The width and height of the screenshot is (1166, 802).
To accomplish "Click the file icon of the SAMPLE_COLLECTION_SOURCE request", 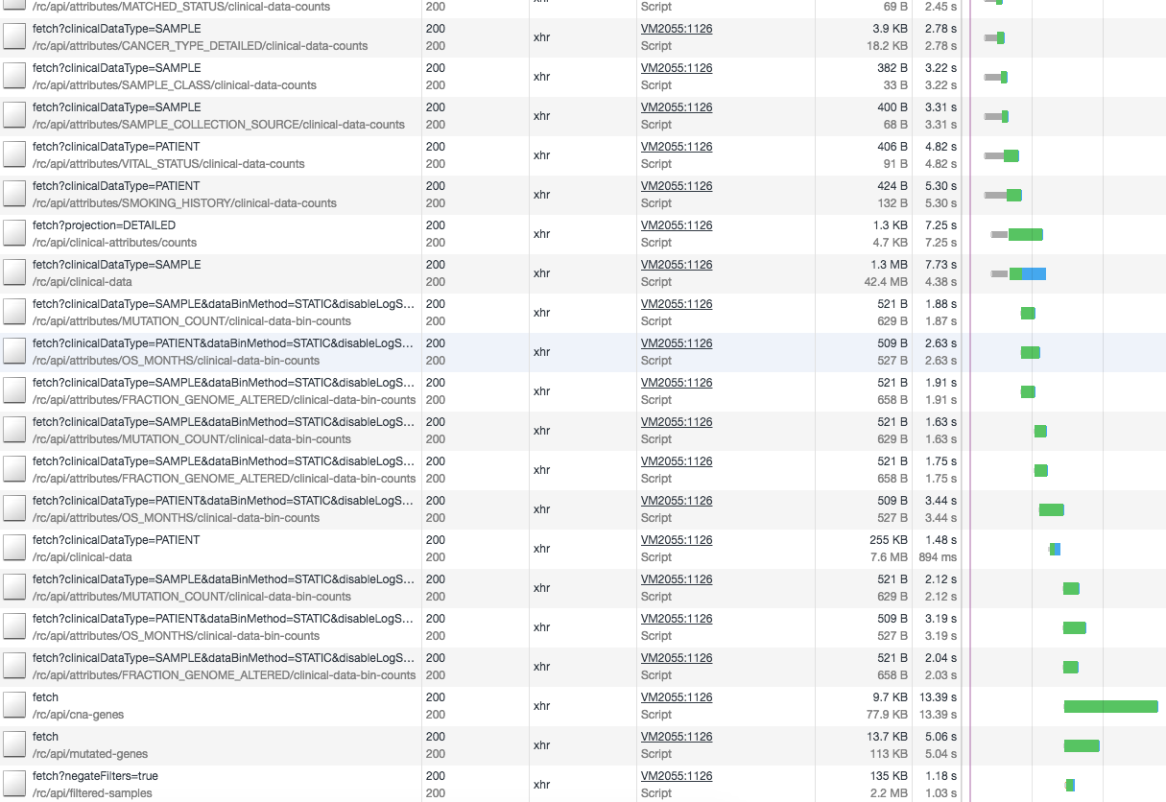I will [14, 116].
